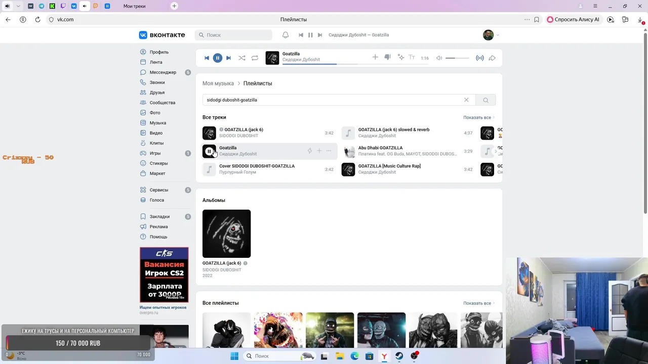
Task: Go to previous track in player bar
Action: [x=207, y=58]
